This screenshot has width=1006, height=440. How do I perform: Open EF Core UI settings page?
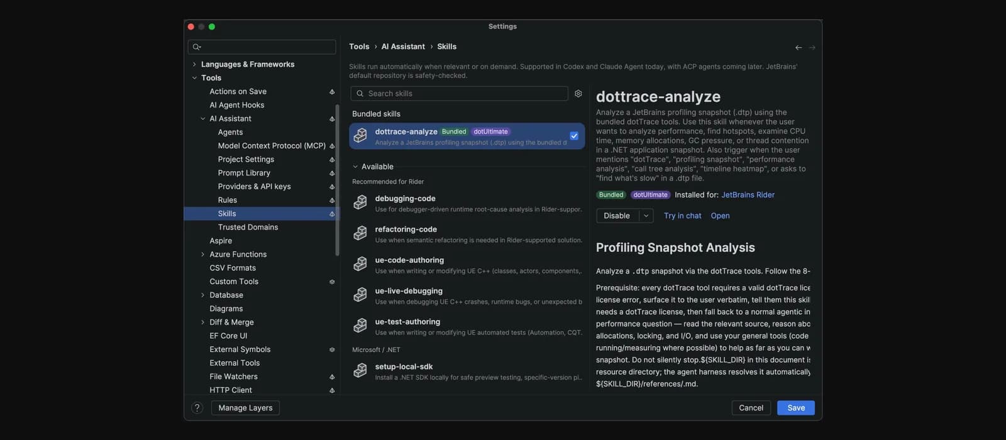click(228, 336)
